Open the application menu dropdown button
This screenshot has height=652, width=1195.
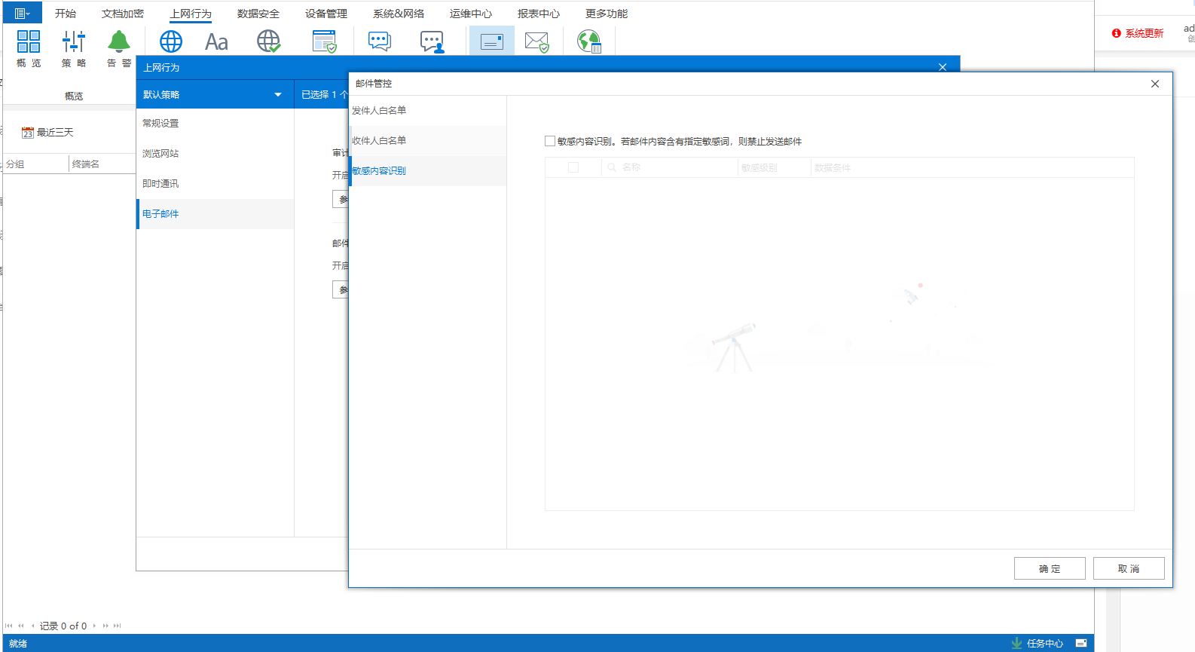click(x=23, y=13)
